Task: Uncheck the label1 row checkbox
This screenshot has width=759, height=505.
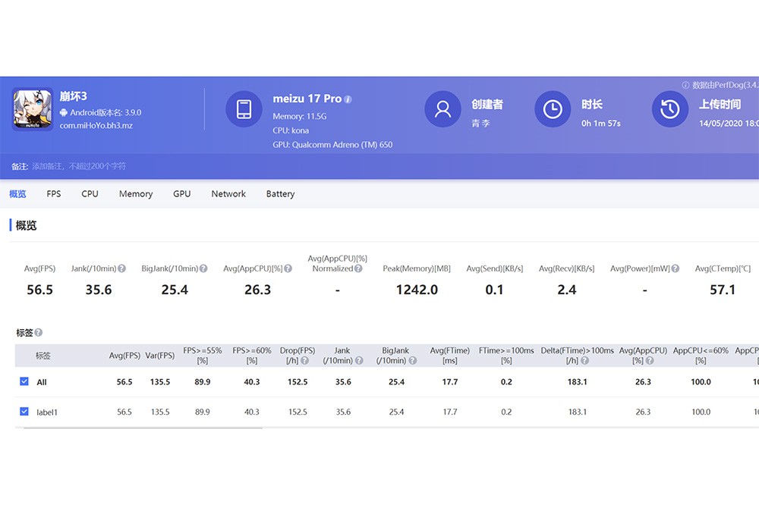Action: [24, 411]
